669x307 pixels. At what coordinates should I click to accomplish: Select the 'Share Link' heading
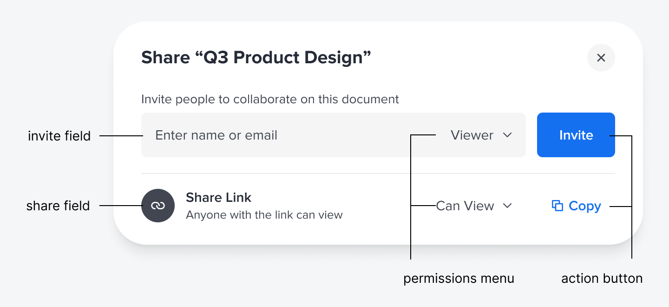click(218, 197)
